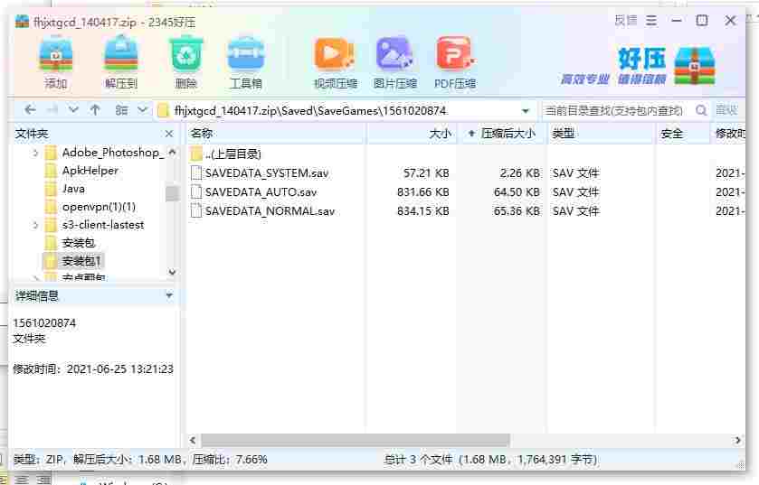Go up one directory level arrow

(95, 110)
